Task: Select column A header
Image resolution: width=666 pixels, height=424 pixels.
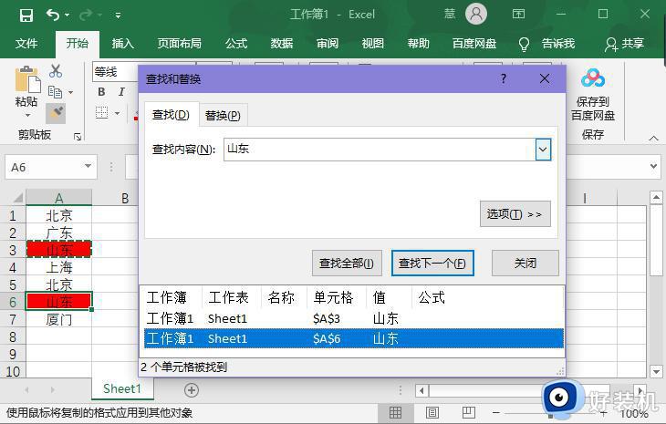Action: tap(59, 198)
